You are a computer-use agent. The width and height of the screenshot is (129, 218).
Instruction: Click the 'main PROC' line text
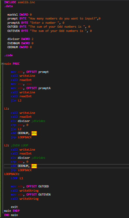coord(12,64)
